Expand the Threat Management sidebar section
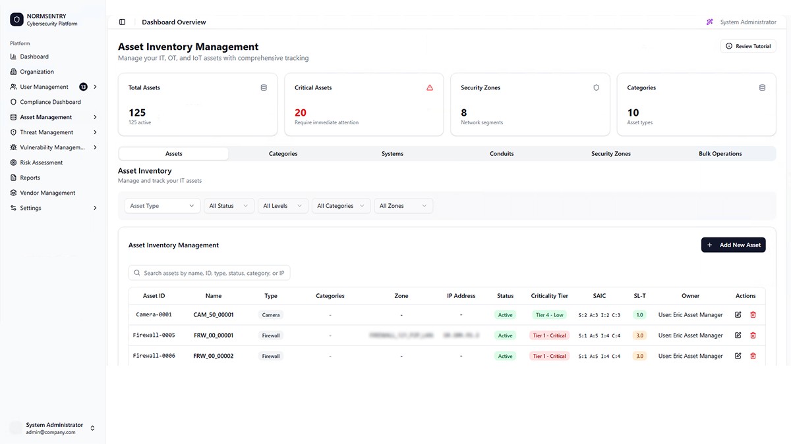 click(94, 132)
